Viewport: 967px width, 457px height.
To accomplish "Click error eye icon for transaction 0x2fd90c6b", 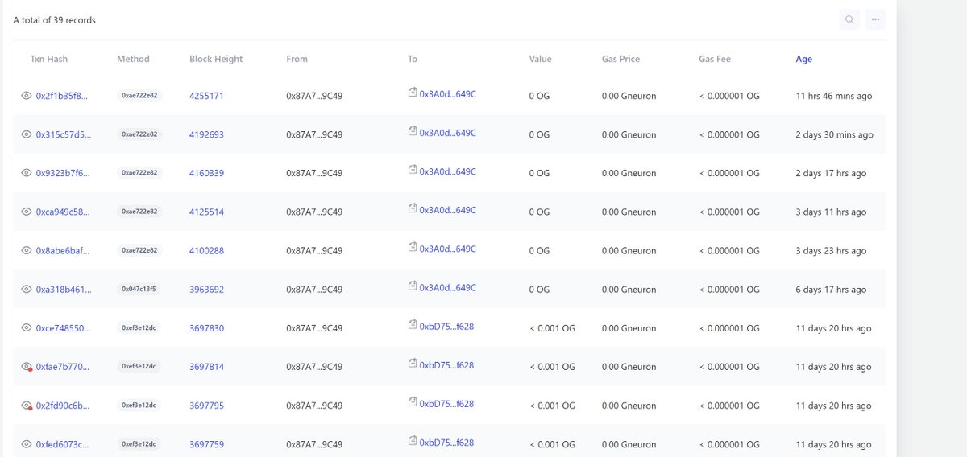I will (x=27, y=406).
